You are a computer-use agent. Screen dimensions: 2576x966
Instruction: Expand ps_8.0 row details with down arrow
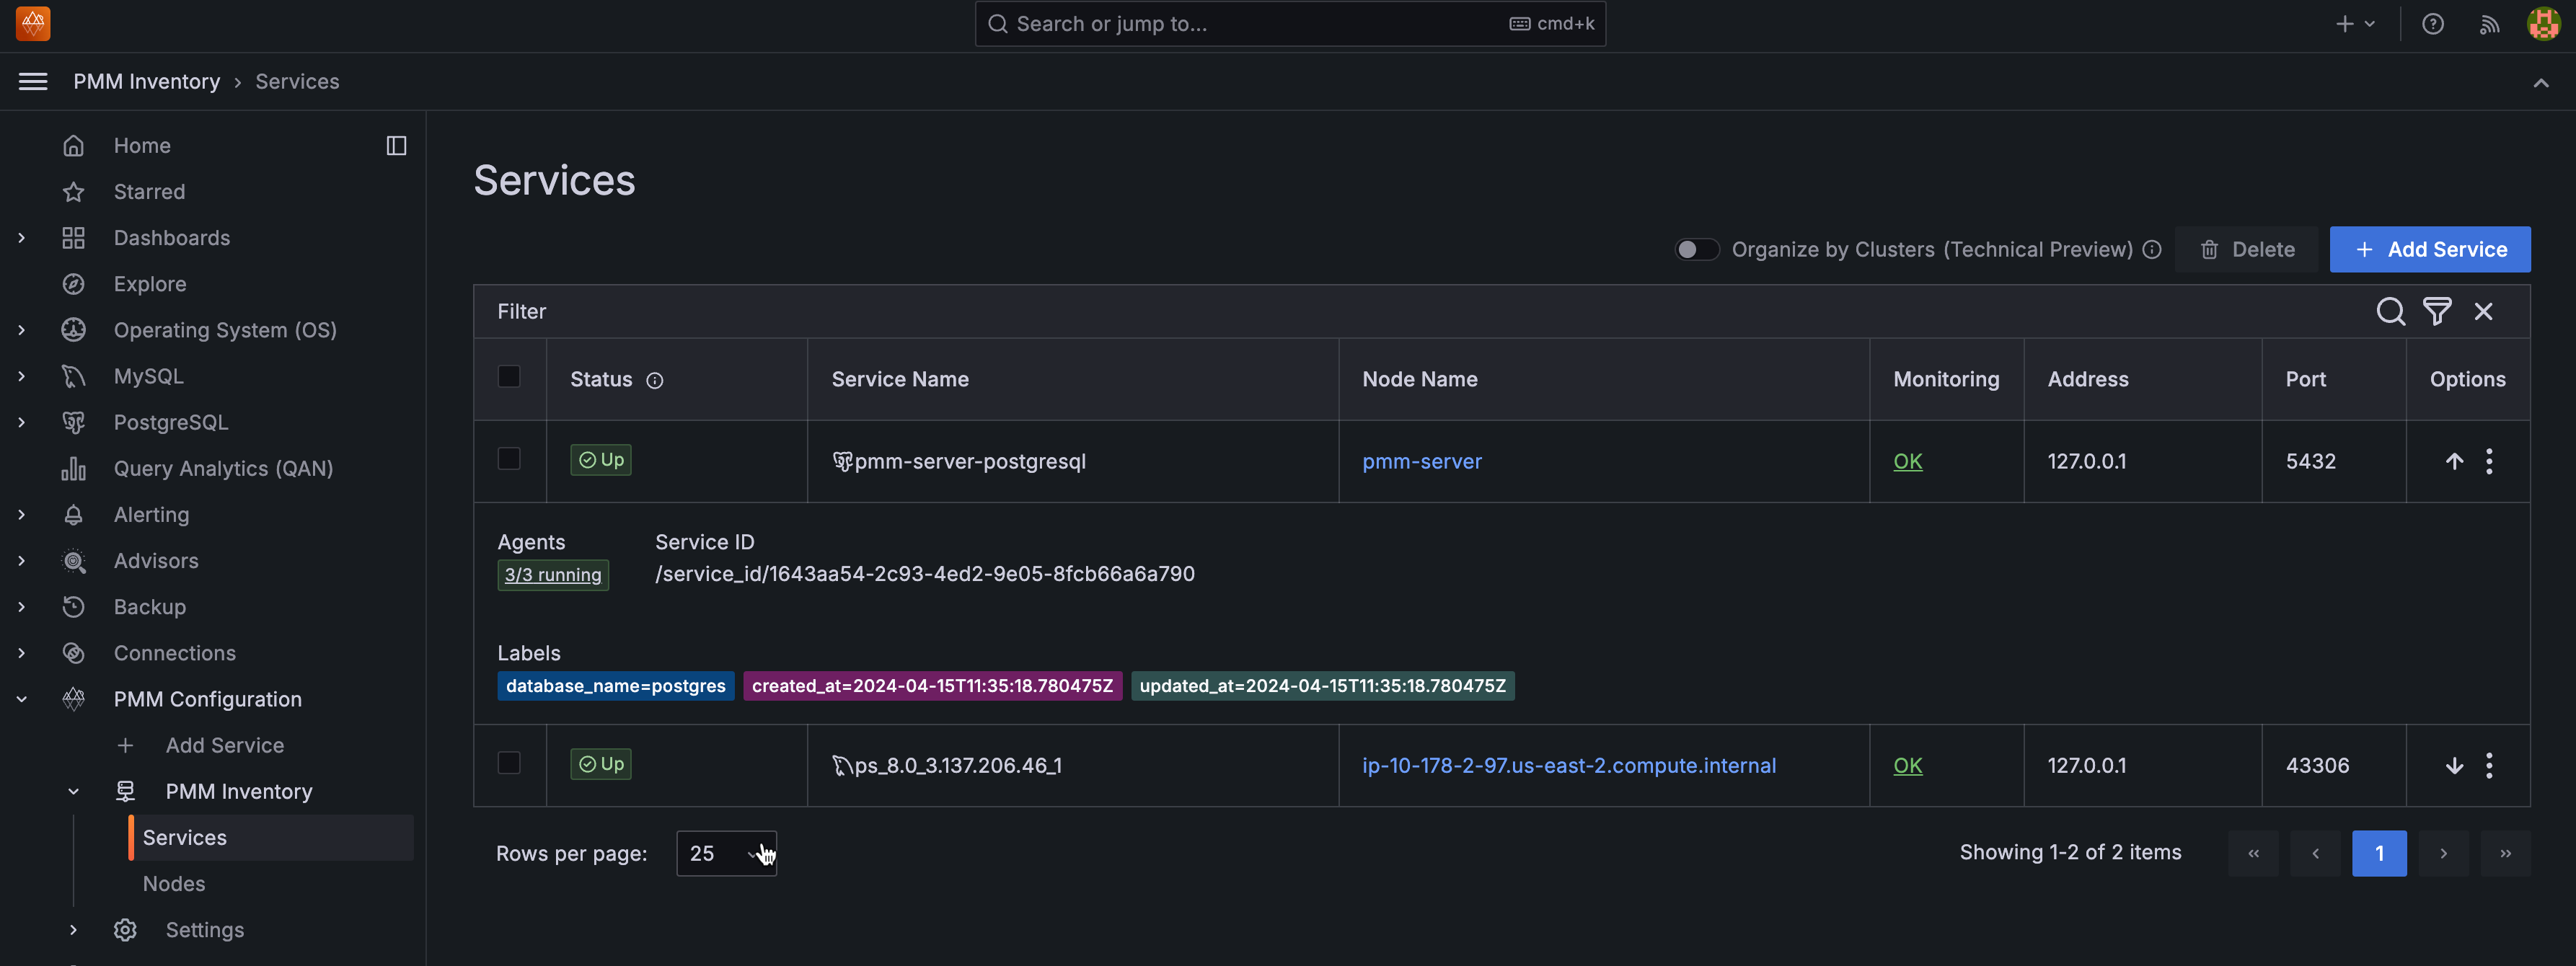pyautogui.click(x=2454, y=765)
